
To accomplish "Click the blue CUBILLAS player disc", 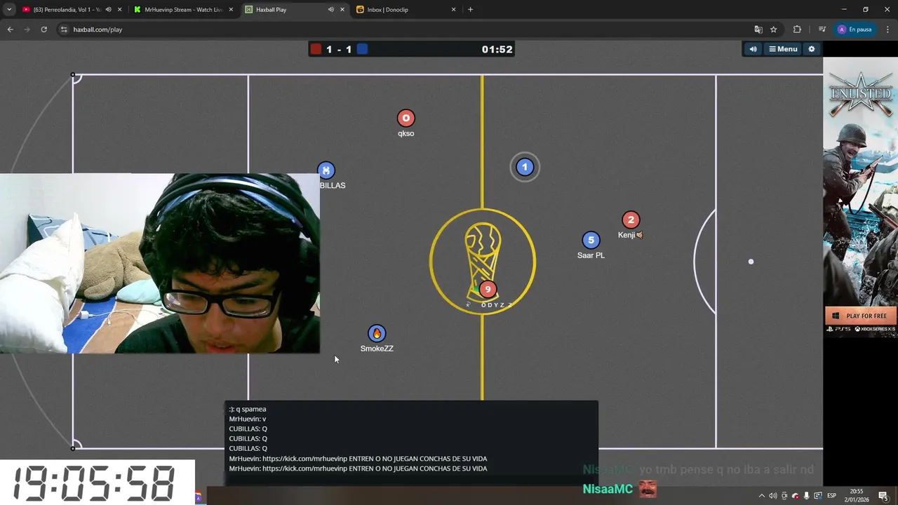I will [x=326, y=170].
